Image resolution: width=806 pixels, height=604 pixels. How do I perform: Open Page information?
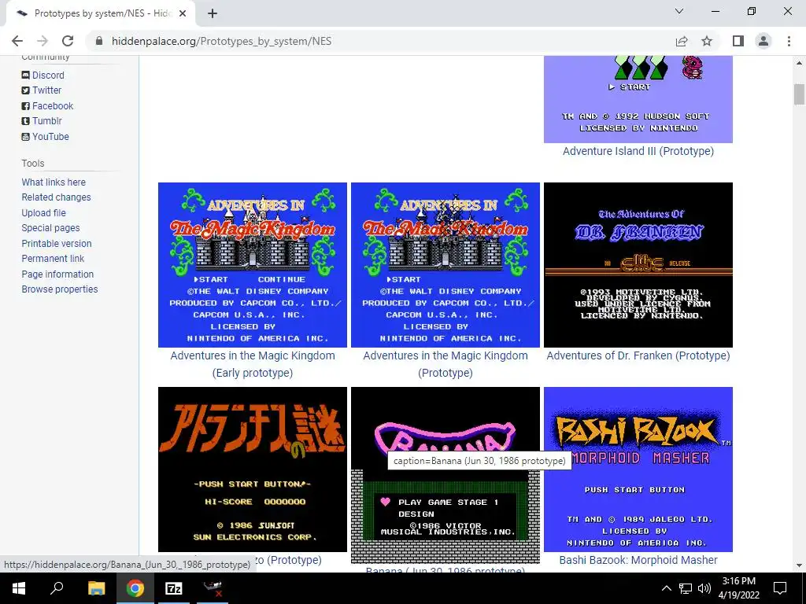57,274
